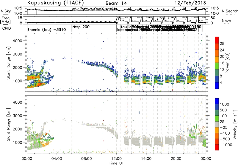
Task: Click the "Power [dB]" colorbar title
Action: pos(227,63)
